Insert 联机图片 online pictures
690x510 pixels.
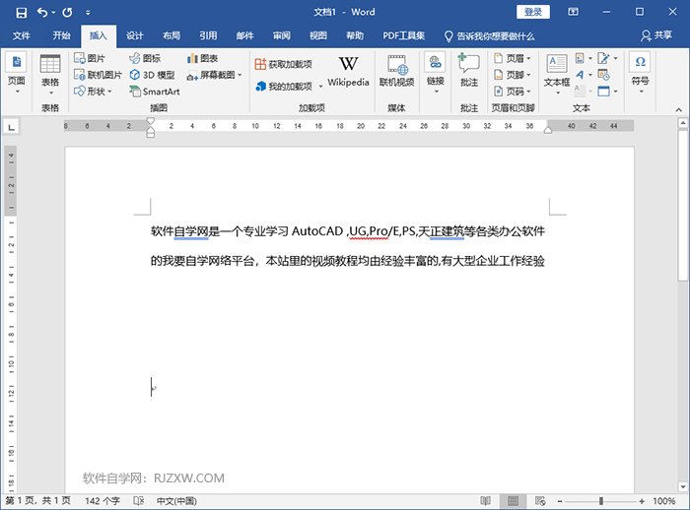pyautogui.click(x=98, y=75)
